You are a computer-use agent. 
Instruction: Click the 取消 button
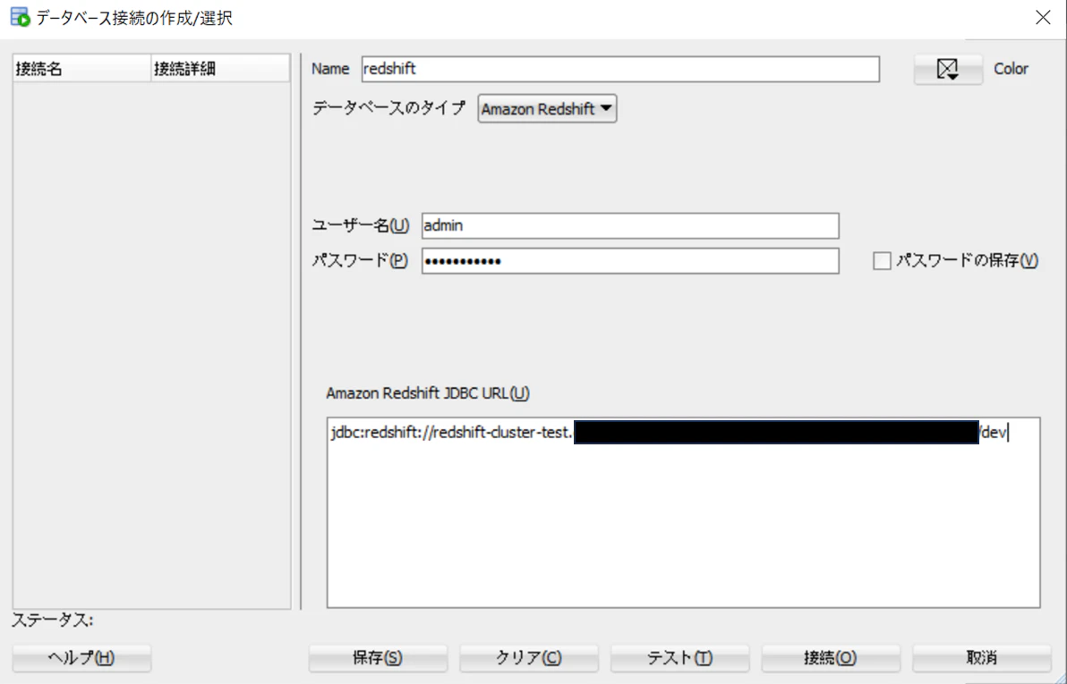click(982, 657)
